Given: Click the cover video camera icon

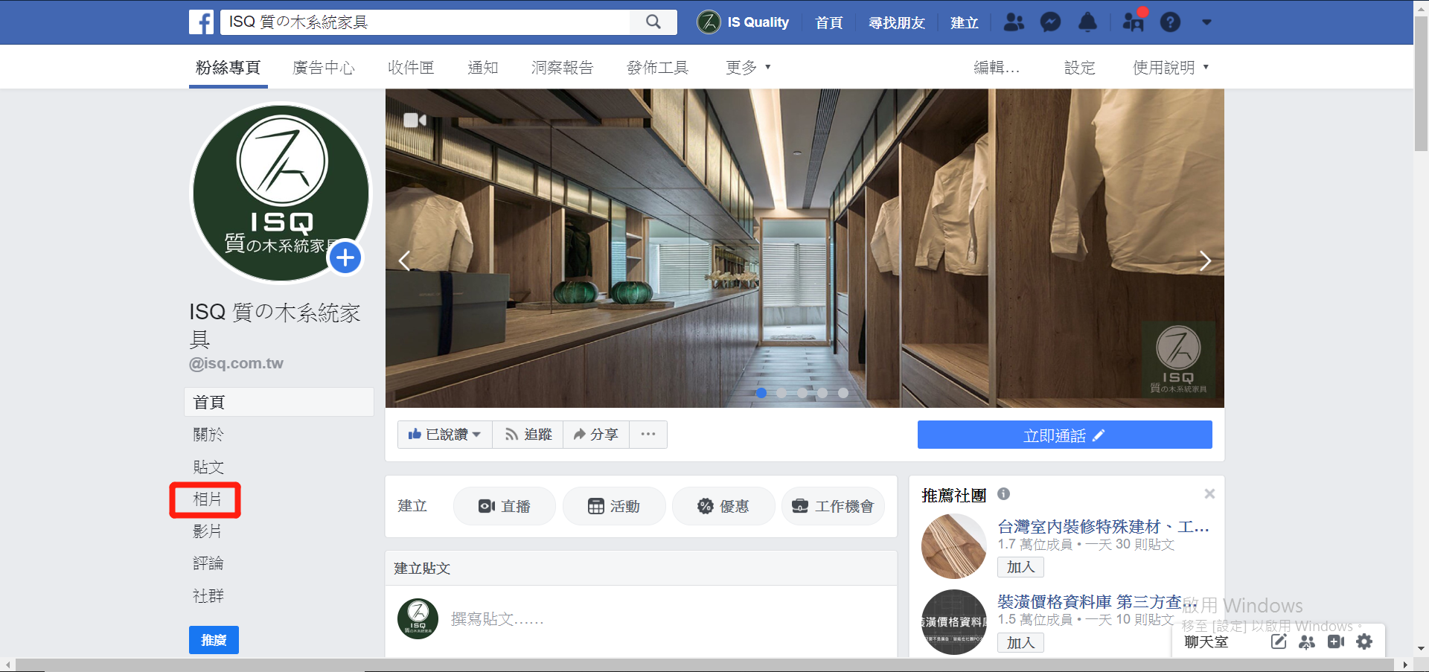Looking at the screenshot, I should 415,120.
